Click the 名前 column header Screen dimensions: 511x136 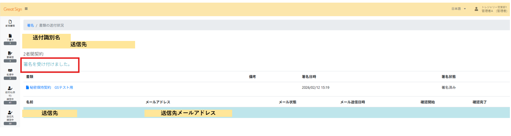coord(30,102)
